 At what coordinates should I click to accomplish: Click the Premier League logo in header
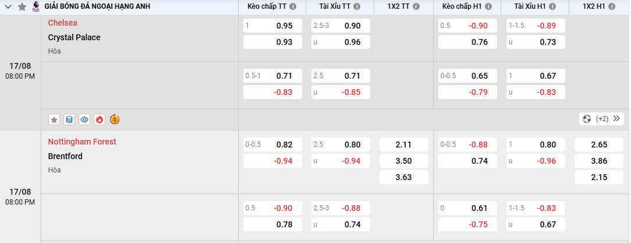(36, 7)
